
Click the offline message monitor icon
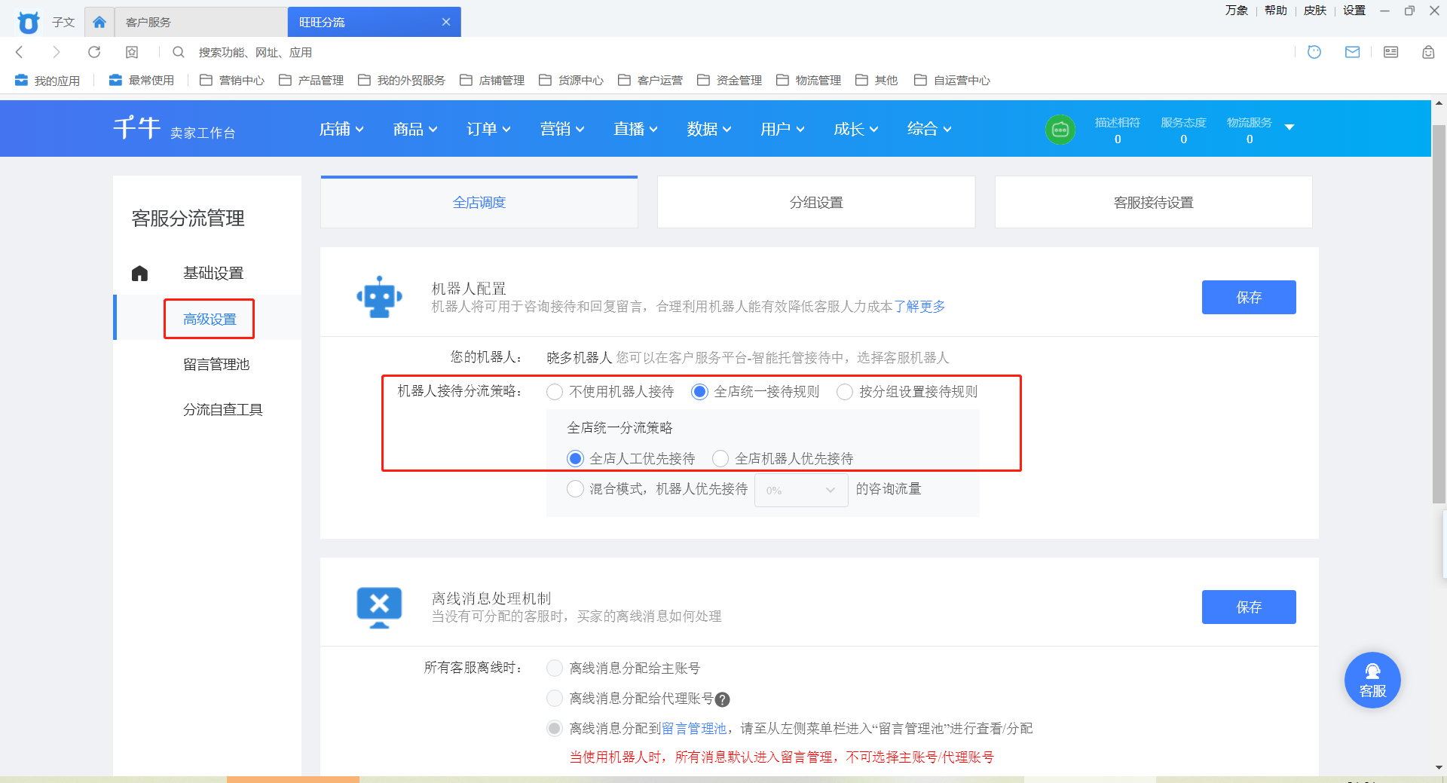379,607
